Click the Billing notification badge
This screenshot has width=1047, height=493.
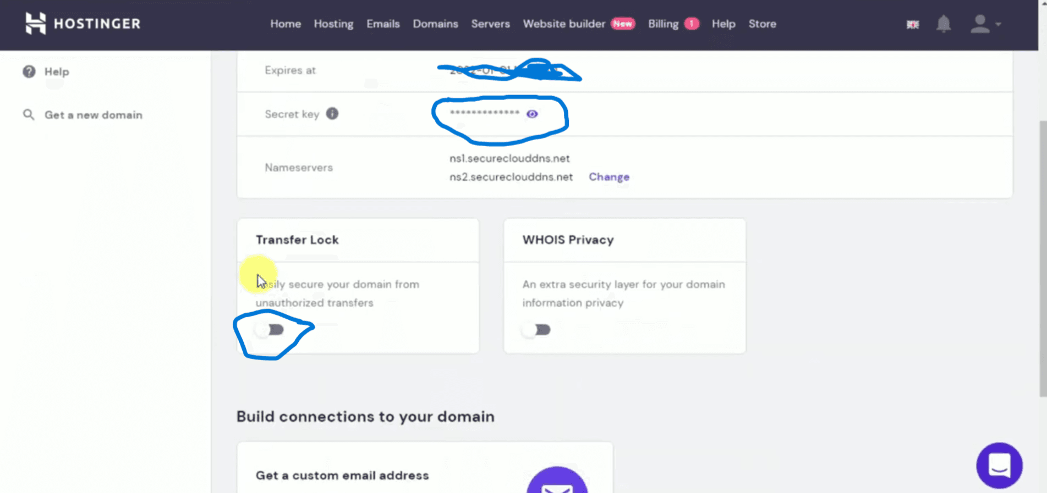(x=693, y=24)
